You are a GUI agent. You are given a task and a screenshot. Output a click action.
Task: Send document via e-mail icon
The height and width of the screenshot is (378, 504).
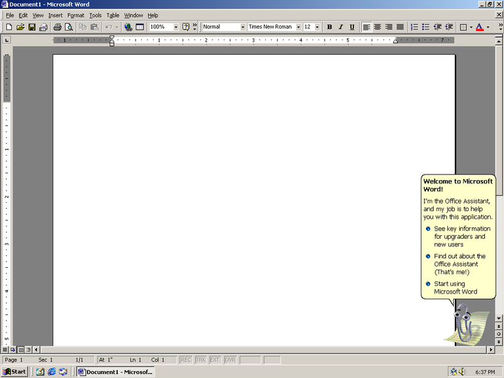pyautogui.click(x=43, y=27)
